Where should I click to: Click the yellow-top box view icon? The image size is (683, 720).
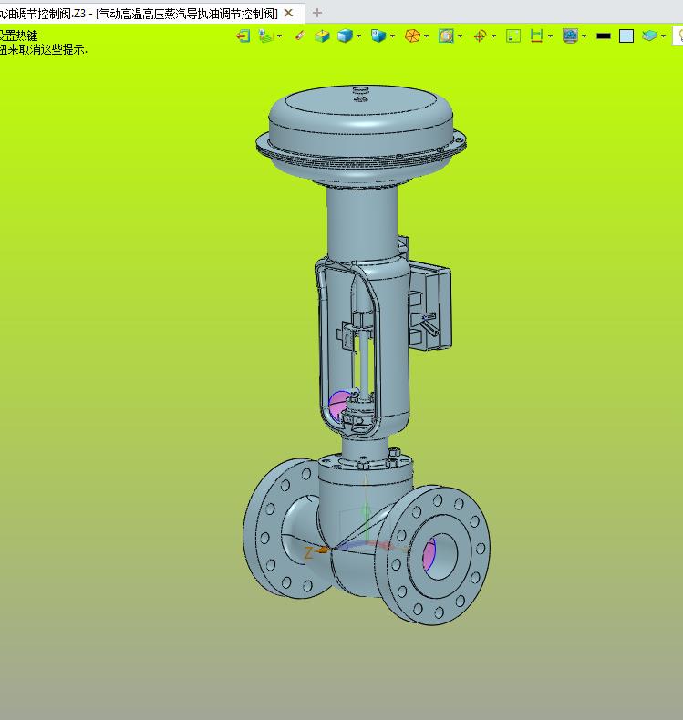click(322, 36)
